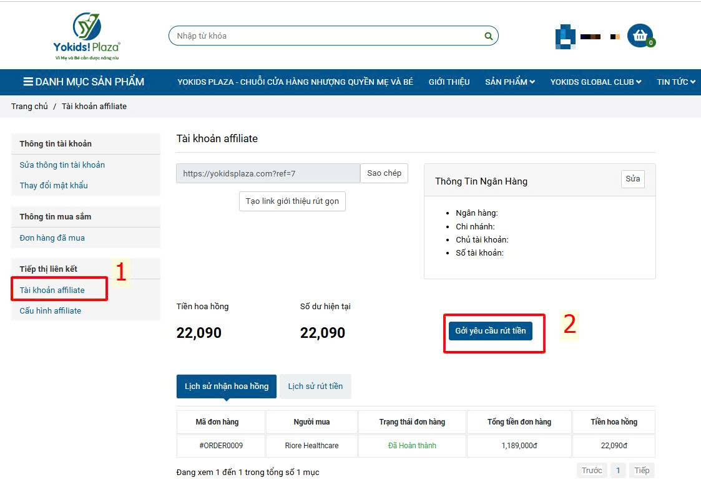
Task: Expand the Sản phẩm dropdown menu
Action: tap(509, 82)
